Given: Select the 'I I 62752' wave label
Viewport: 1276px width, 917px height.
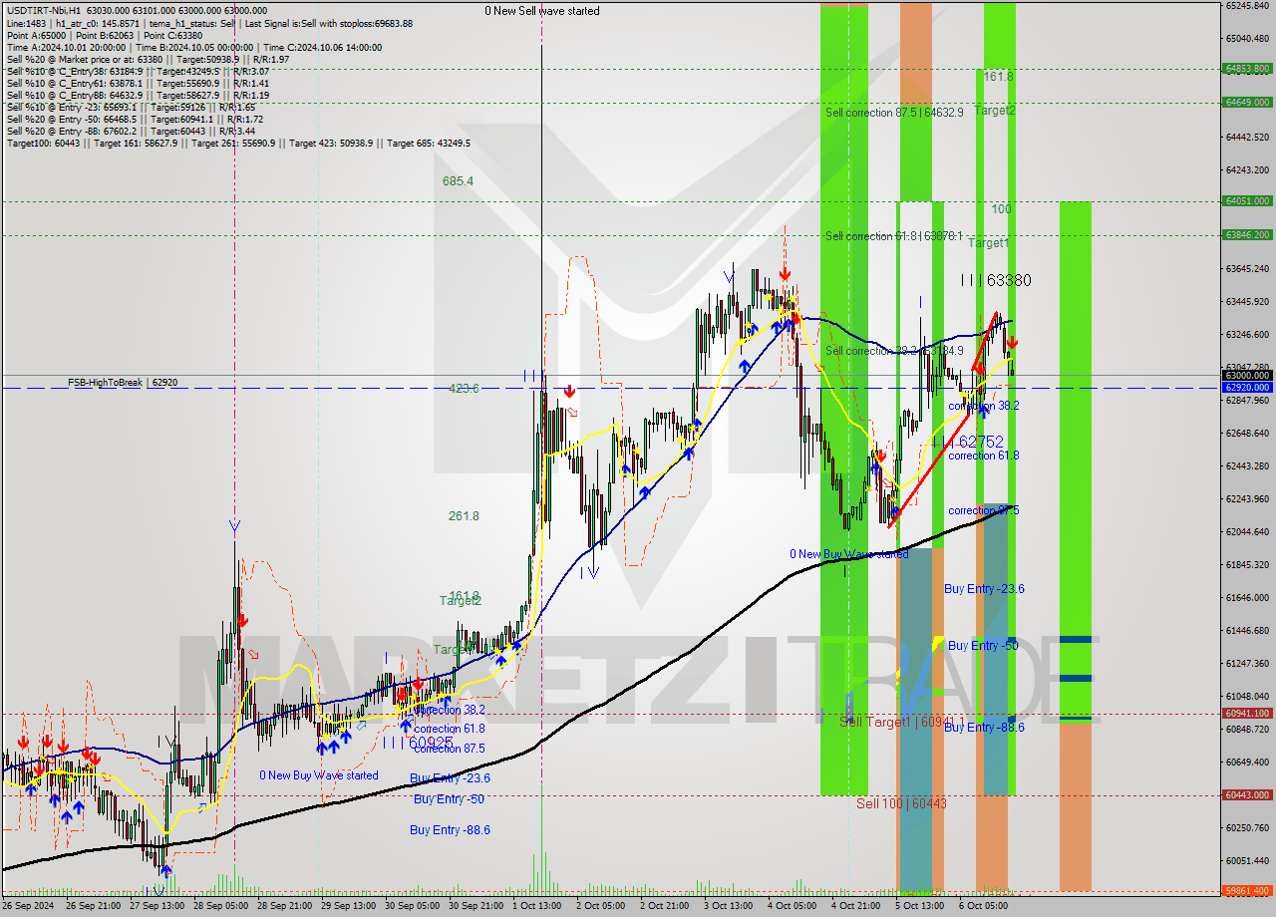Looking at the screenshot, I should coord(968,441).
